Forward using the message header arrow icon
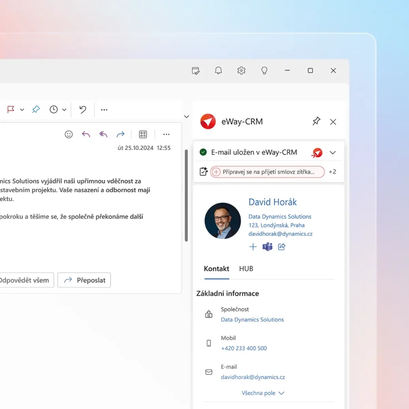 coord(120,135)
